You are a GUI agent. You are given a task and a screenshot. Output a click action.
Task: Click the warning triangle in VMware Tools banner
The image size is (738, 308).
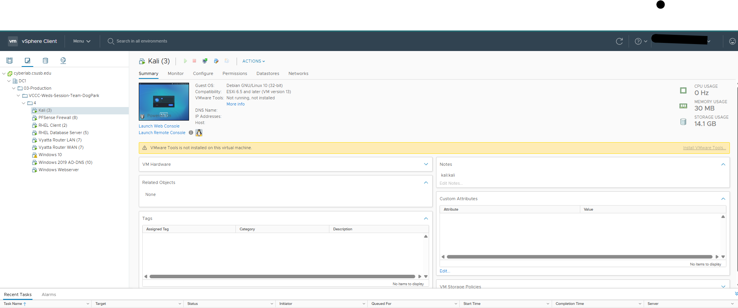[145, 148]
